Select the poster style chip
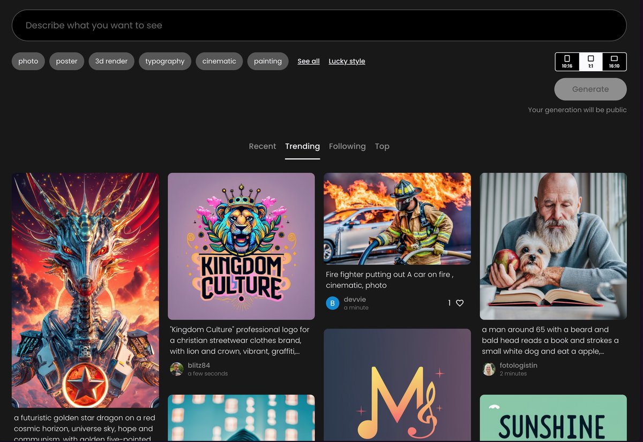Screen dimensions: 643x442 [67, 61]
